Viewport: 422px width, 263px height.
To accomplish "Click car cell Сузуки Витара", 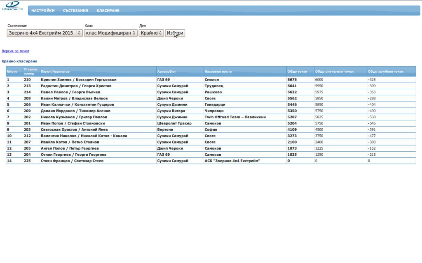I will [171, 111].
